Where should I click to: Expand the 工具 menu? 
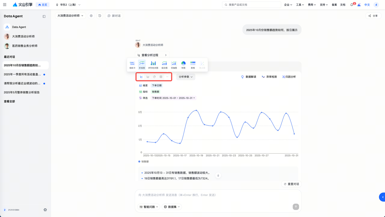300,5
